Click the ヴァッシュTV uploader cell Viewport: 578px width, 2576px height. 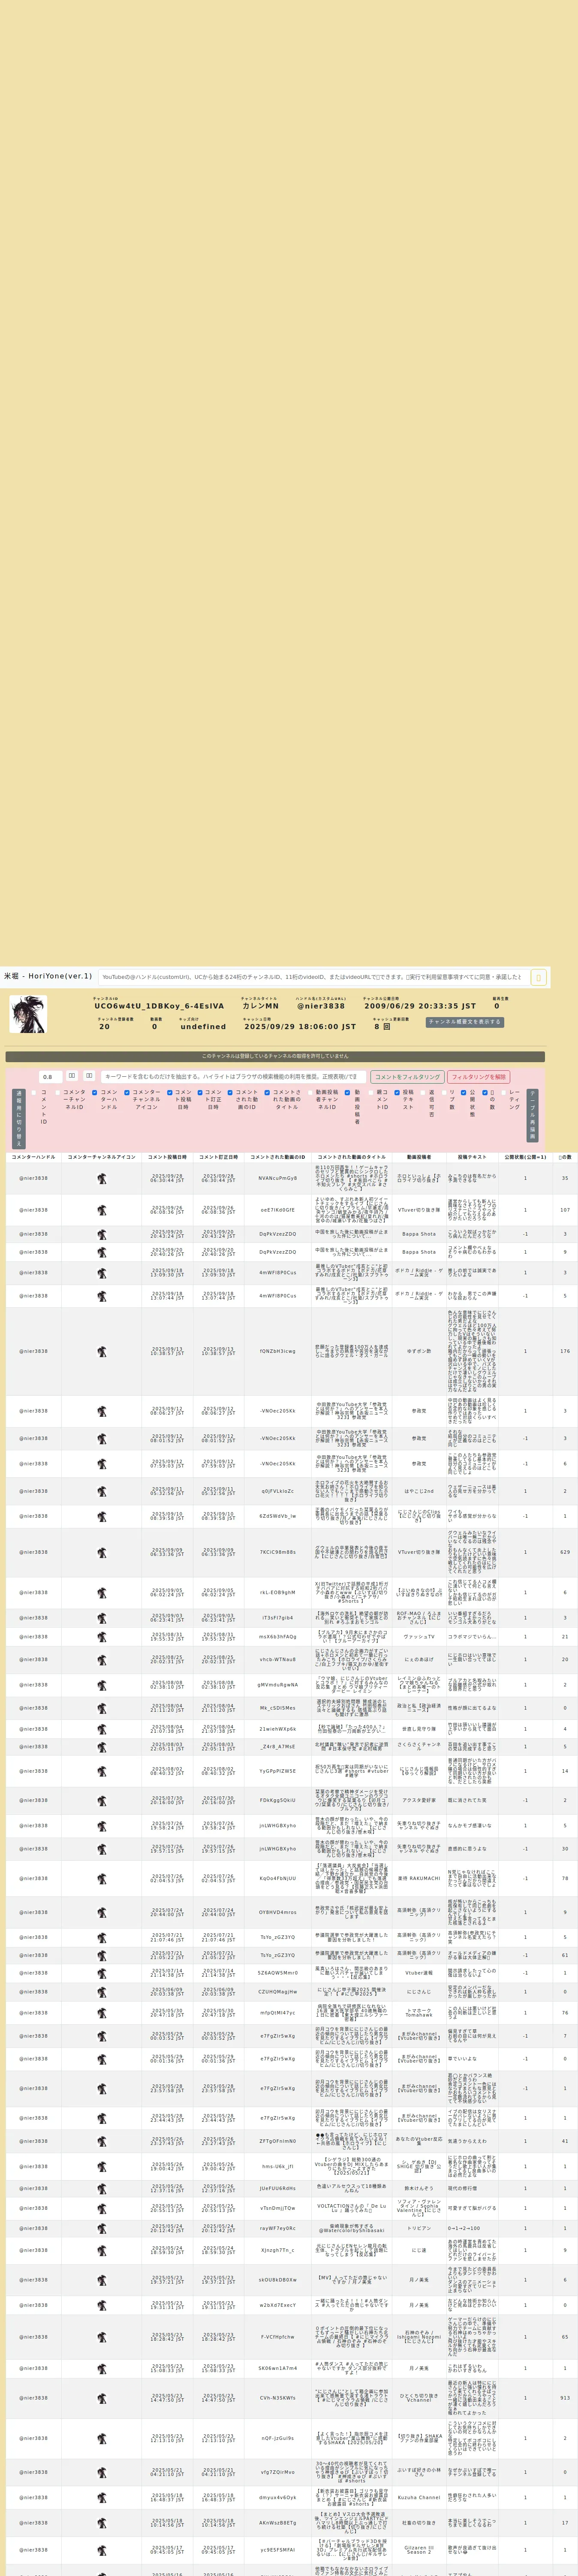tap(419, 1637)
